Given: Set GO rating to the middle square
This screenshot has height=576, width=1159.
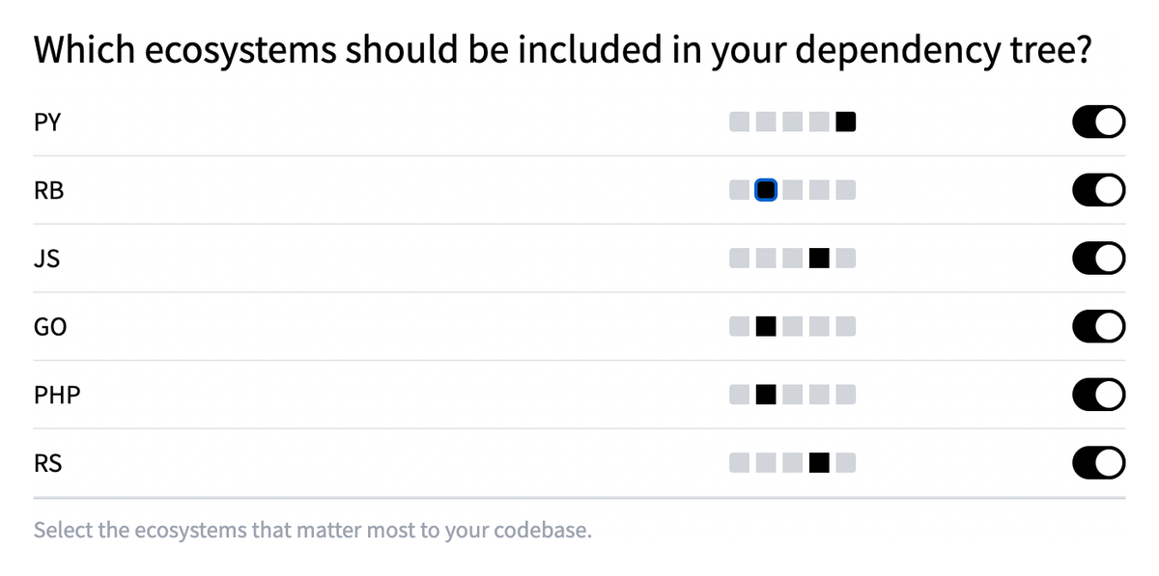Looking at the screenshot, I should pos(792,327).
